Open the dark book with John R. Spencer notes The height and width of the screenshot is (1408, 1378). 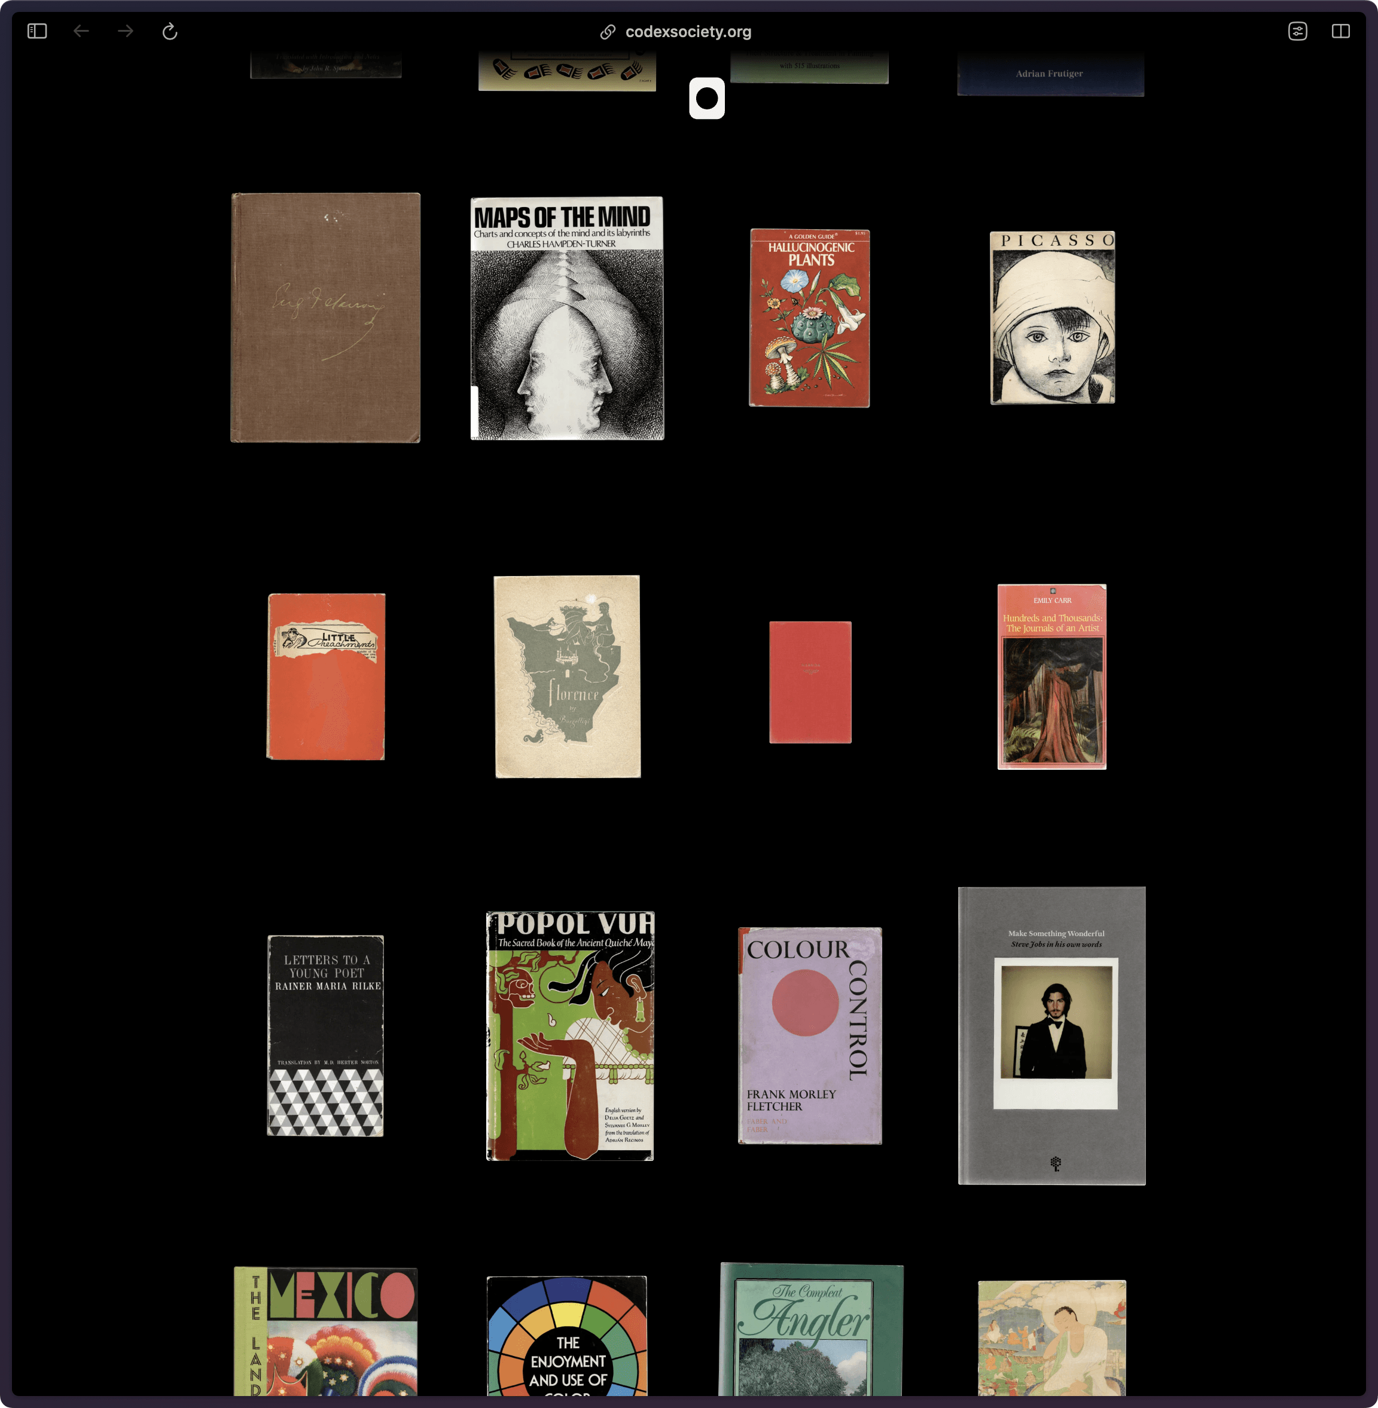pos(326,65)
